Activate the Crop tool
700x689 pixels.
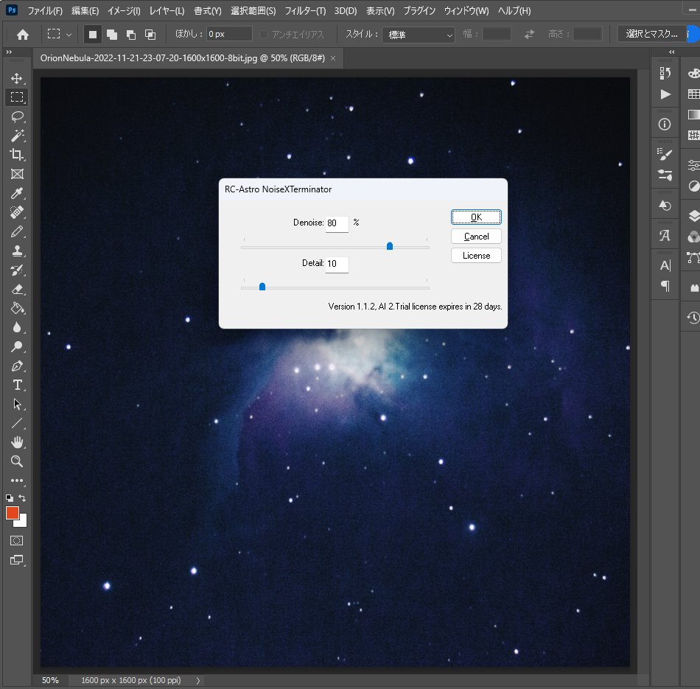point(17,155)
